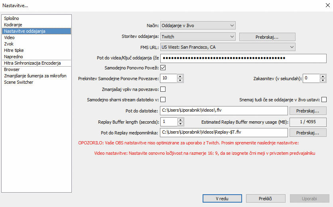Open the Video settings category
Viewport: 333px width, 207px height.
(x=36, y=37)
